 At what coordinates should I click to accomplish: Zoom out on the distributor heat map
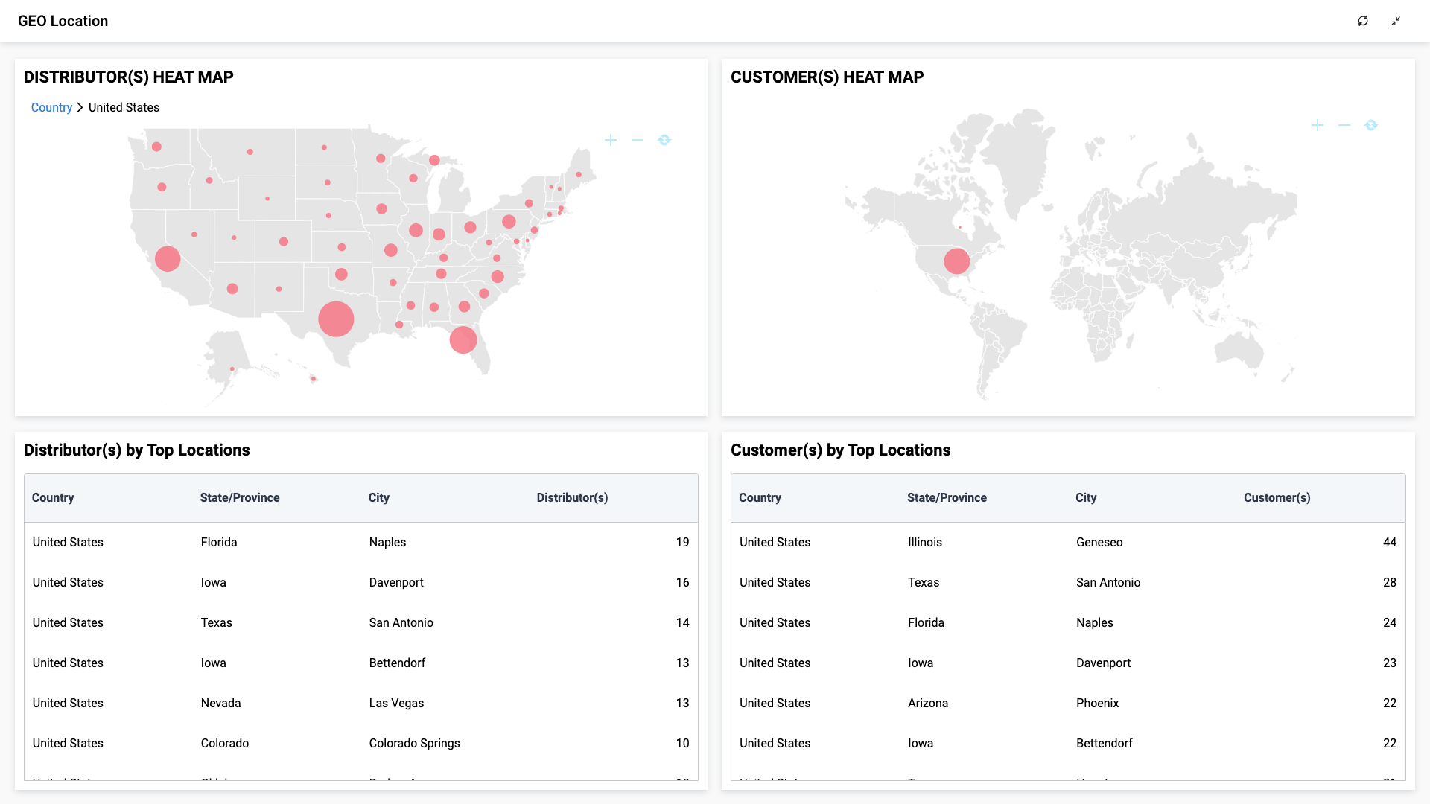tap(638, 140)
